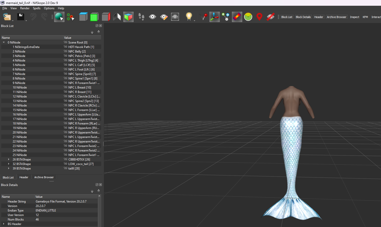Open the Render menu

25,8
